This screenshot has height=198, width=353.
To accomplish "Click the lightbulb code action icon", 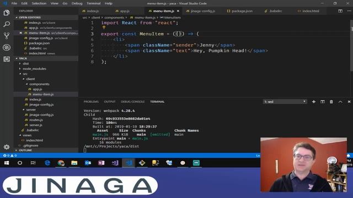I will pos(104,28).
